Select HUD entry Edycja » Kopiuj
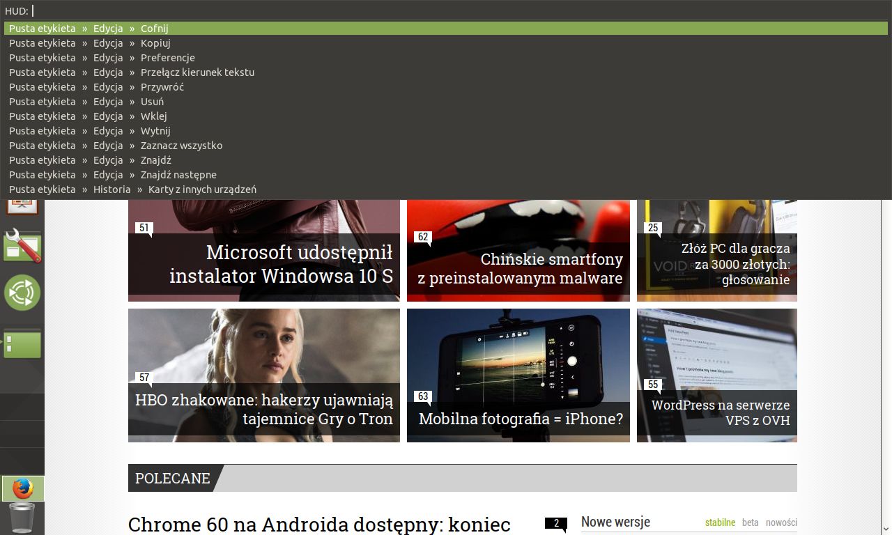This screenshot has width=892, height=535. click(x=446, y=43)
